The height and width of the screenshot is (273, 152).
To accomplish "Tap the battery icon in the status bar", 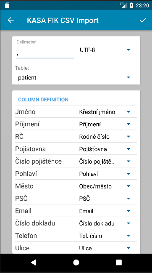I will (x=131, y=5).
